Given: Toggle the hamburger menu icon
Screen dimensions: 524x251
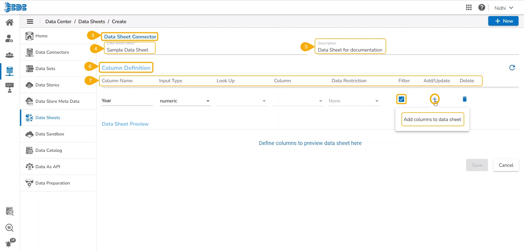Looking at the screenshot, I should click(30, 22).
